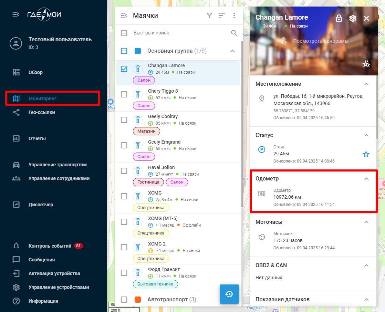Uncheck the Changan Lamore checkbox
Image resolution: width=385 pixels, height=312 pixels.
point(124,69)
